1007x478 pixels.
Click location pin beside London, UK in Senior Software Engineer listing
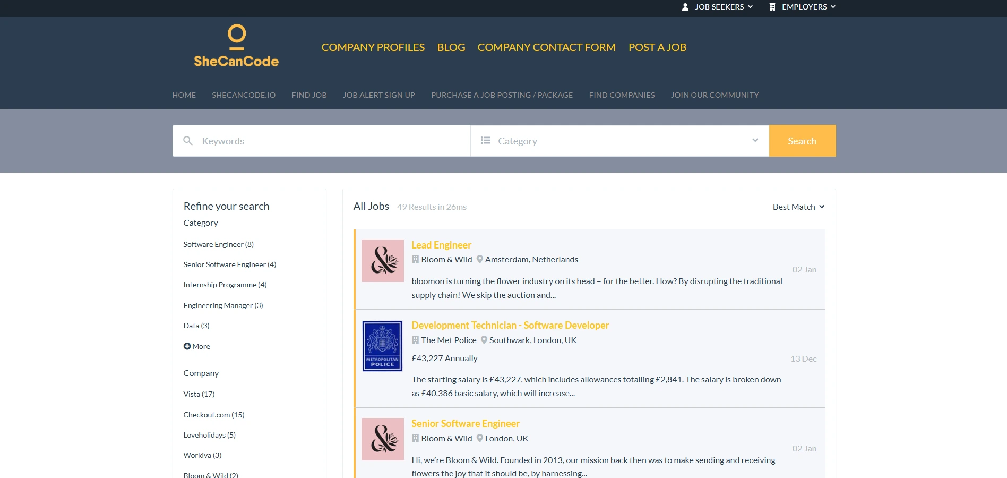(x=480, y=438)
